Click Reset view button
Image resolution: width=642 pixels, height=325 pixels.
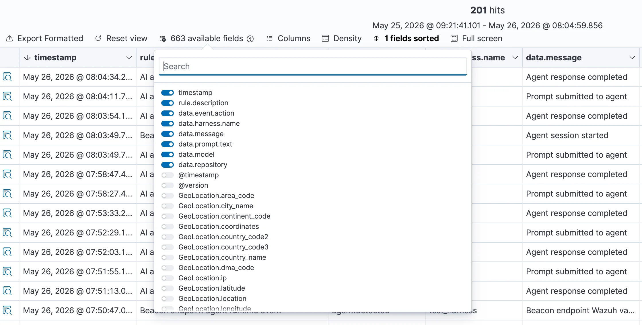(x=121, y=38)
